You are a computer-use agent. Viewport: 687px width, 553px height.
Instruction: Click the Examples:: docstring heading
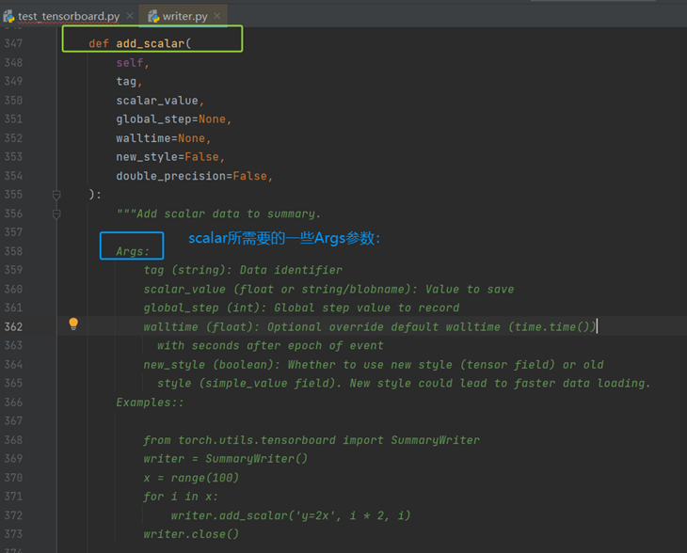coord(150,402)
